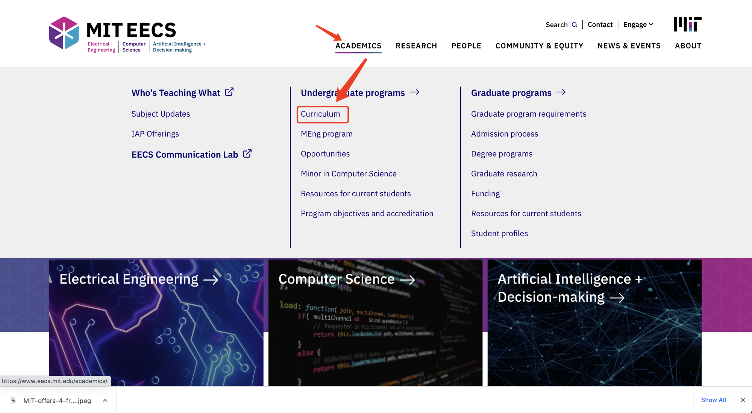Click the MIT EECS hexagon logo
The width and height of the screenshot is (752, 413).
click(x=64, y=33)
